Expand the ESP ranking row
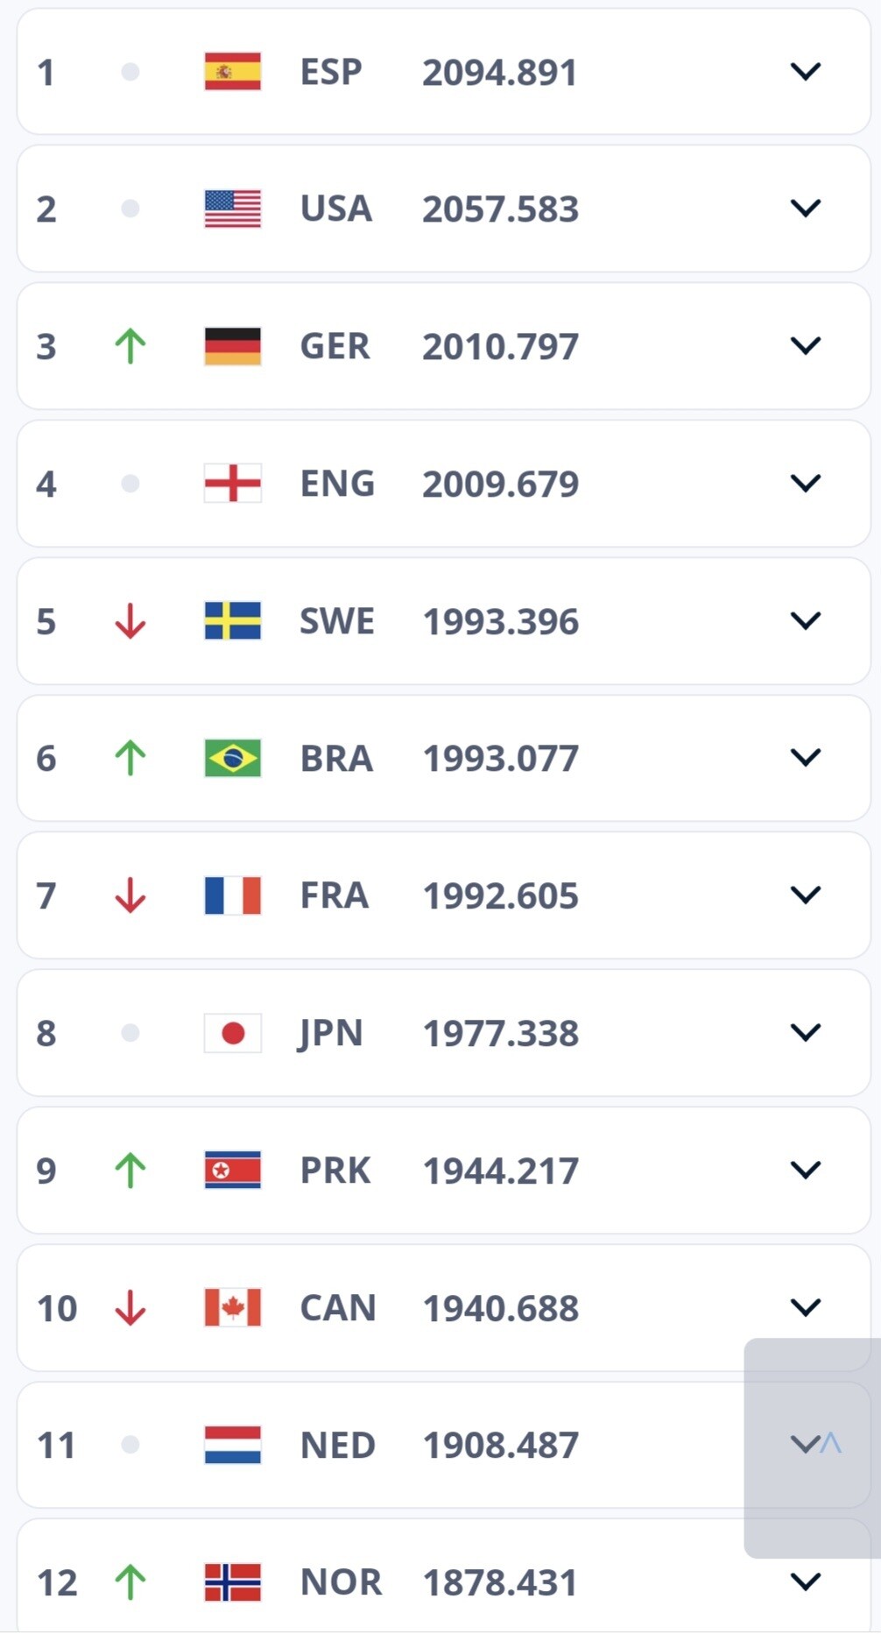 pos(805,71)
